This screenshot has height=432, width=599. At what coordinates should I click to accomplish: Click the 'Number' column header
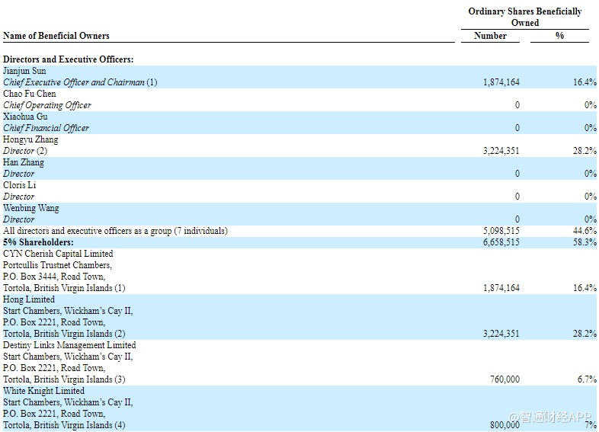(489, 36)
